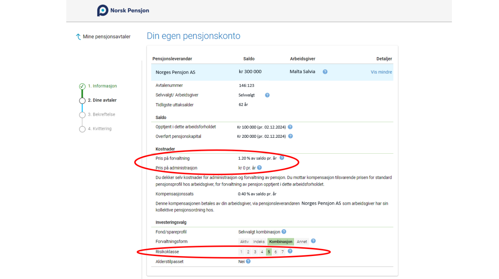Viewport: 499px width, 279px height.
Task: Collapse details with Vis mindre
Action: pos(381,72)
